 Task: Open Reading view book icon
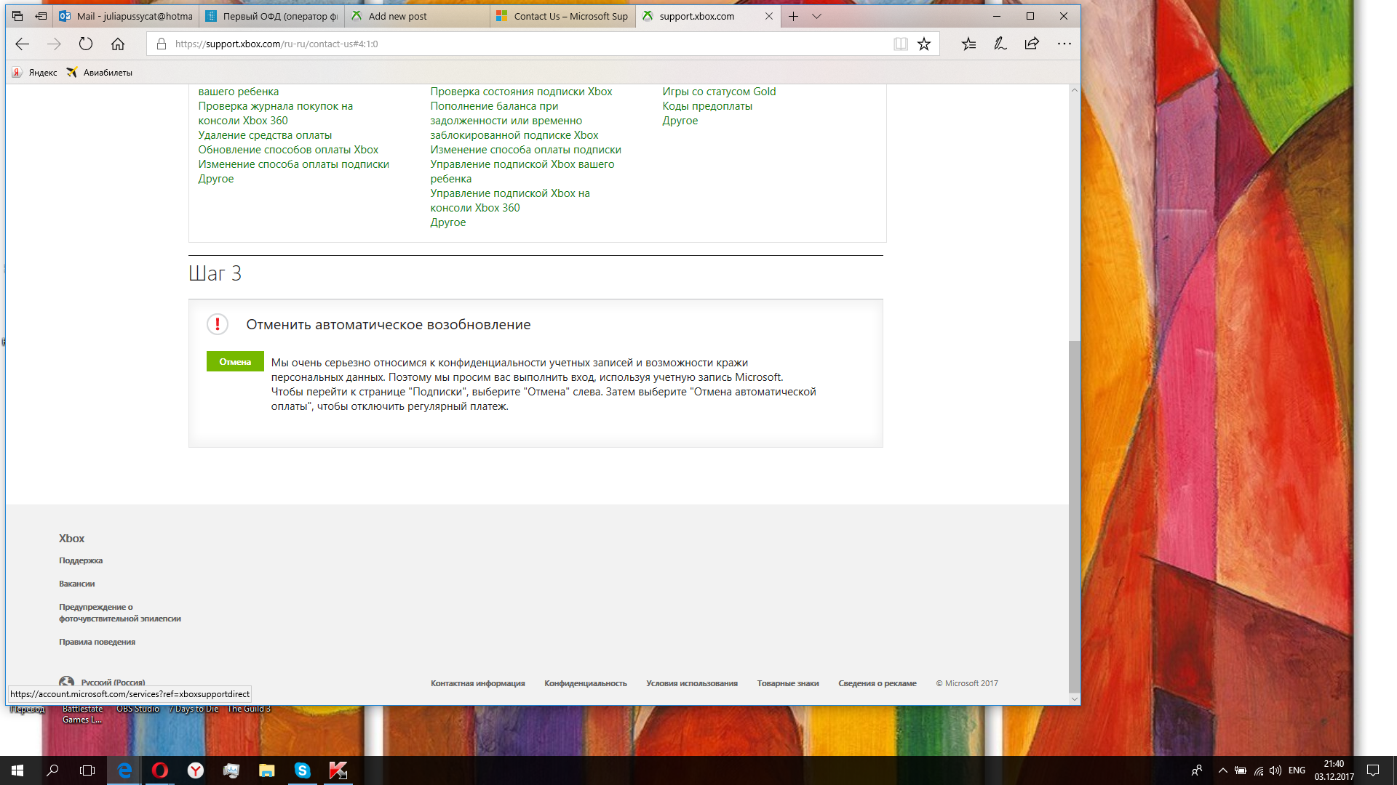click(900, 44)
